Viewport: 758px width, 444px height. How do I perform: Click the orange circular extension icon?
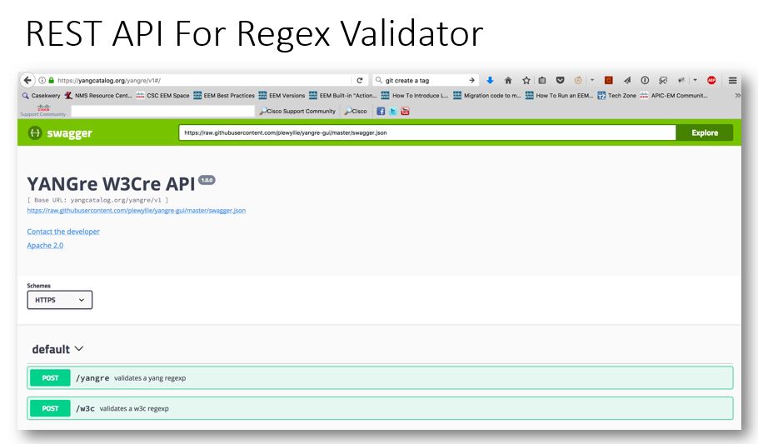click(578, 80)
